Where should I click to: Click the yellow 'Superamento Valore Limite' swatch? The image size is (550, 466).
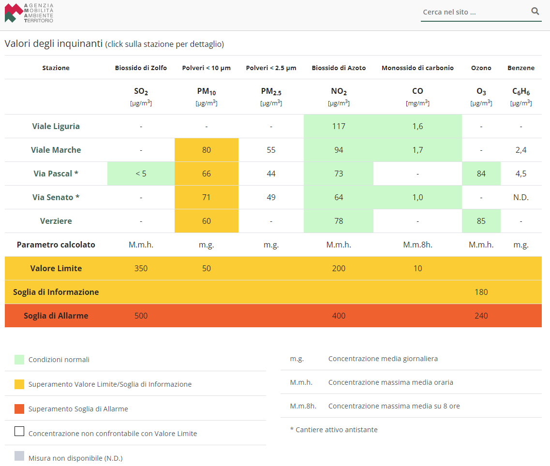click(19, 384)
